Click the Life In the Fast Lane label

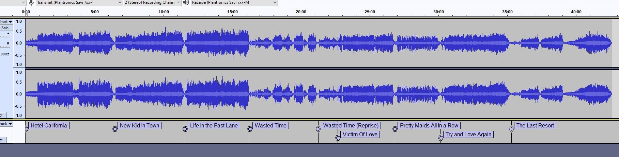click(x=214, y=125)
